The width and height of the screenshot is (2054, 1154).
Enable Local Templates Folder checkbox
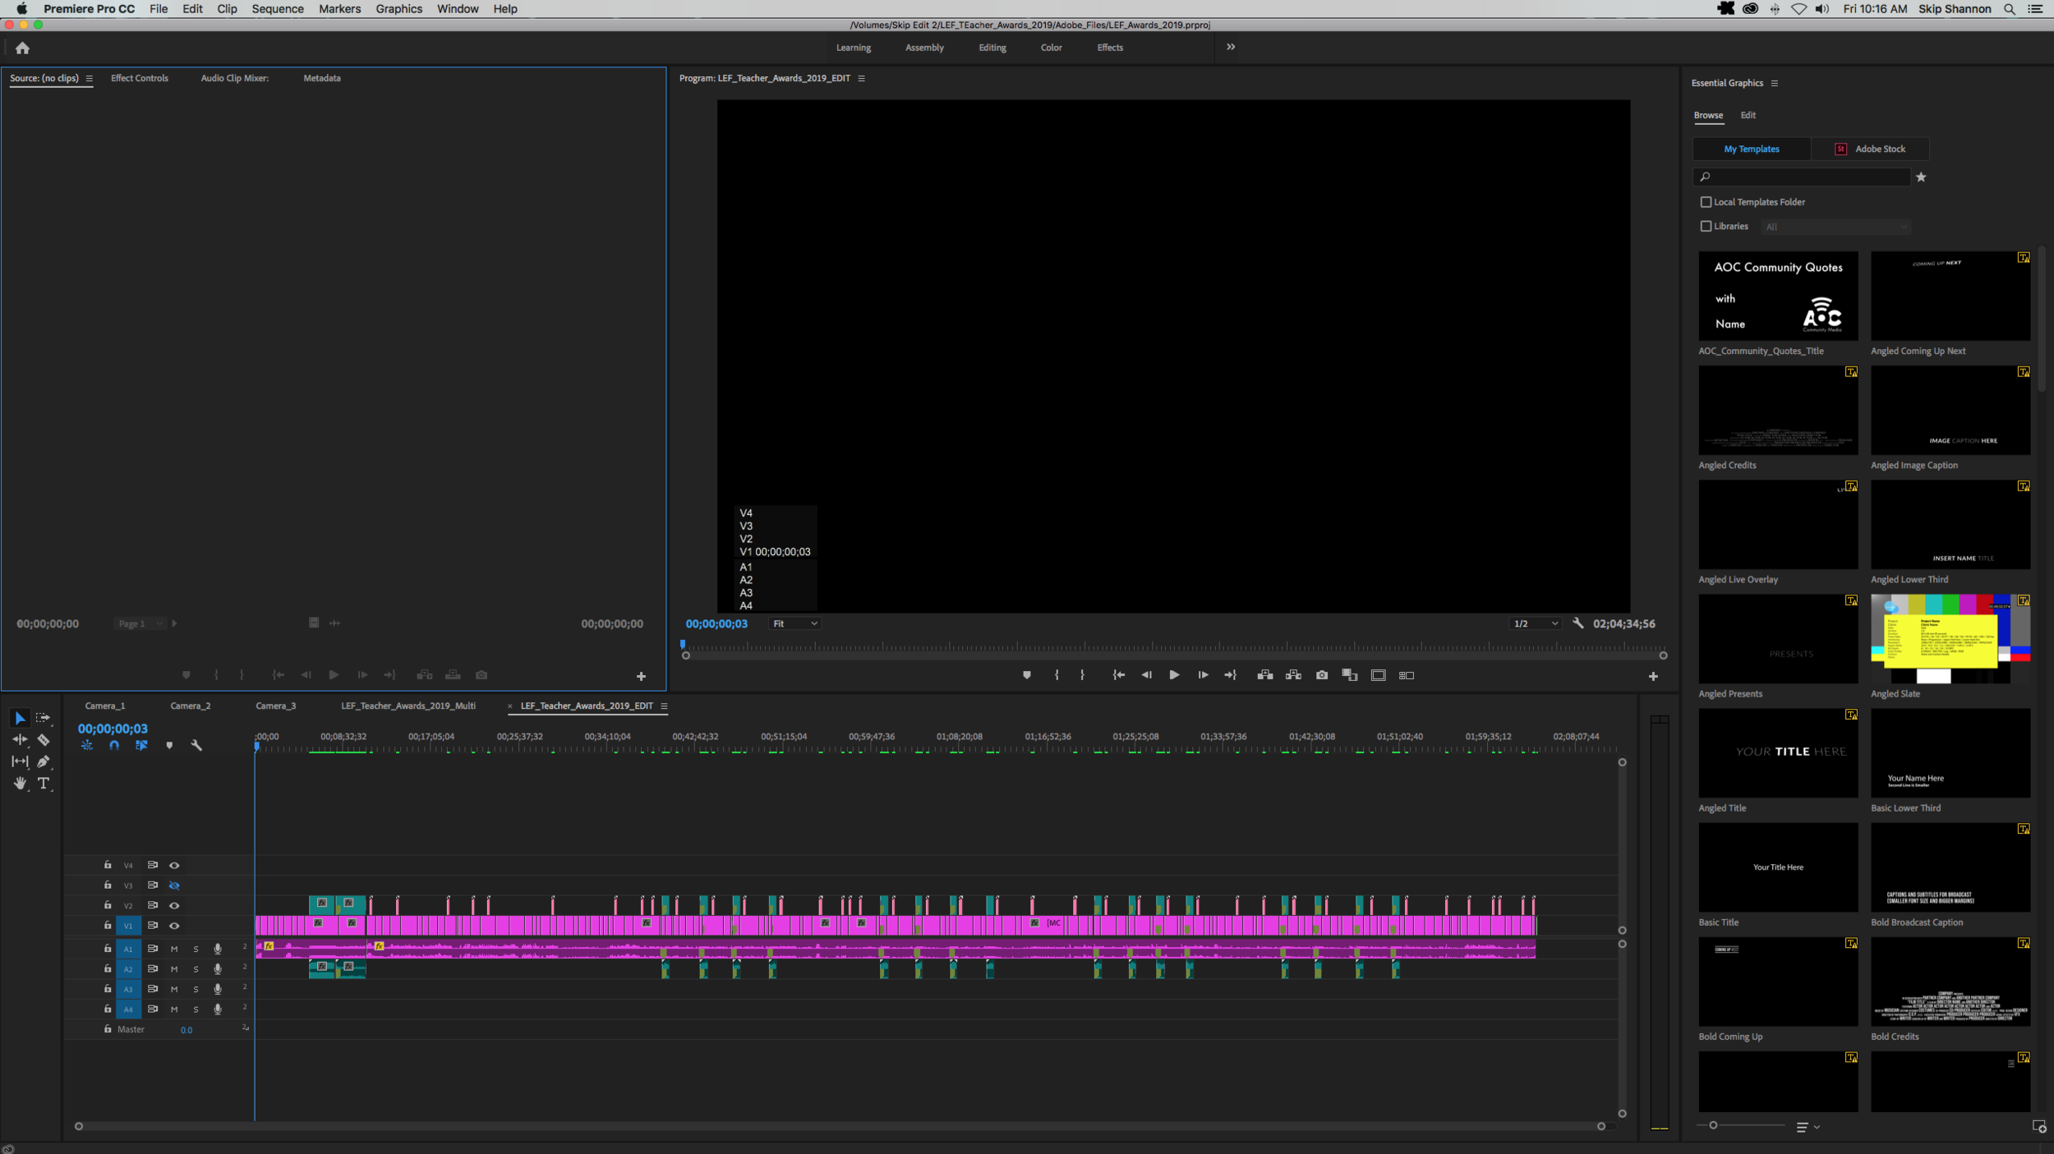coord(1706,202)
